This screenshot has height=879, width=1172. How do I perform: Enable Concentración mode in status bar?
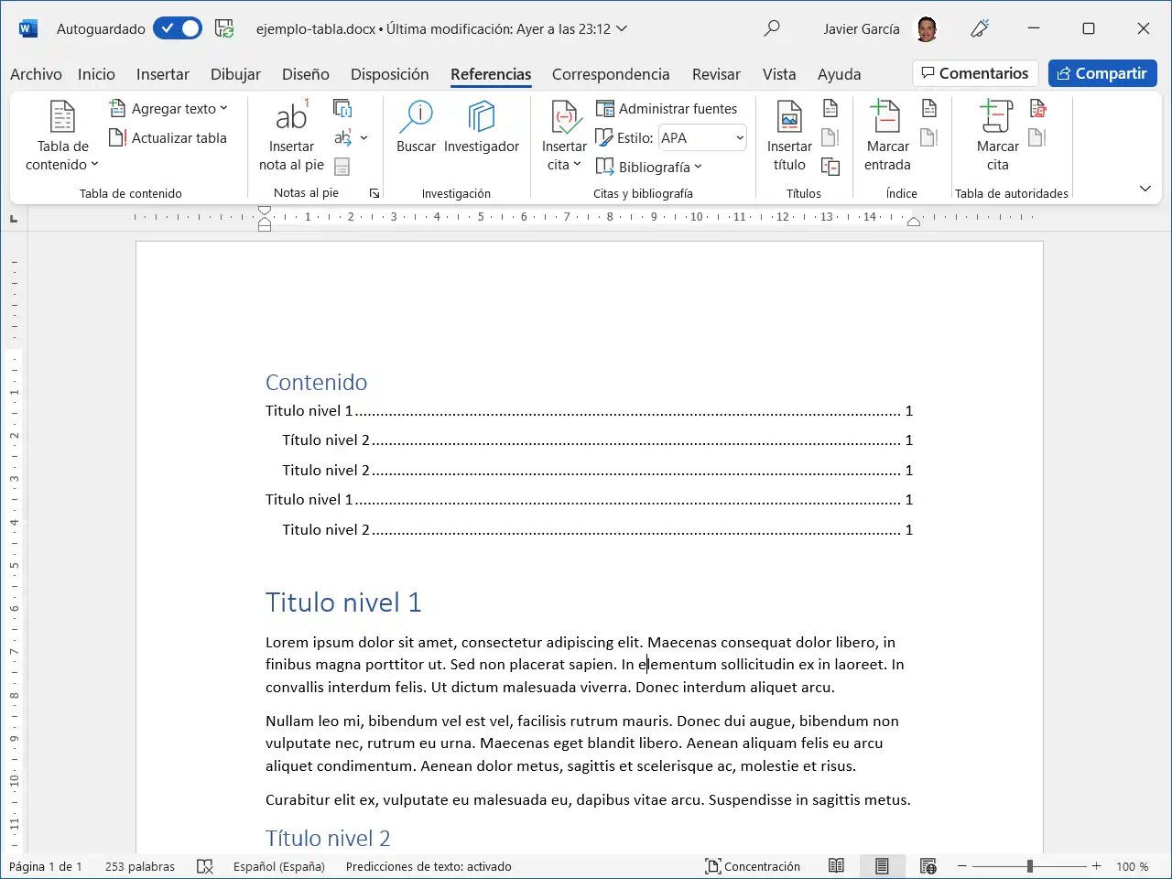(753, 866)
